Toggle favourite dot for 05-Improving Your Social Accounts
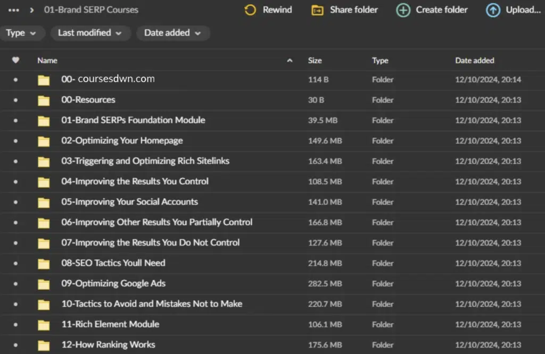 coord(15,202)
